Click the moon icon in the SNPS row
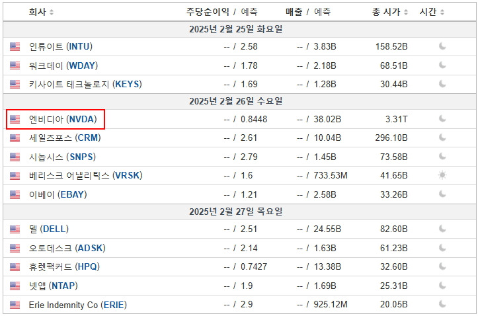Image resolution: width=478 pixels, height=316 pixels. (442, 157)
